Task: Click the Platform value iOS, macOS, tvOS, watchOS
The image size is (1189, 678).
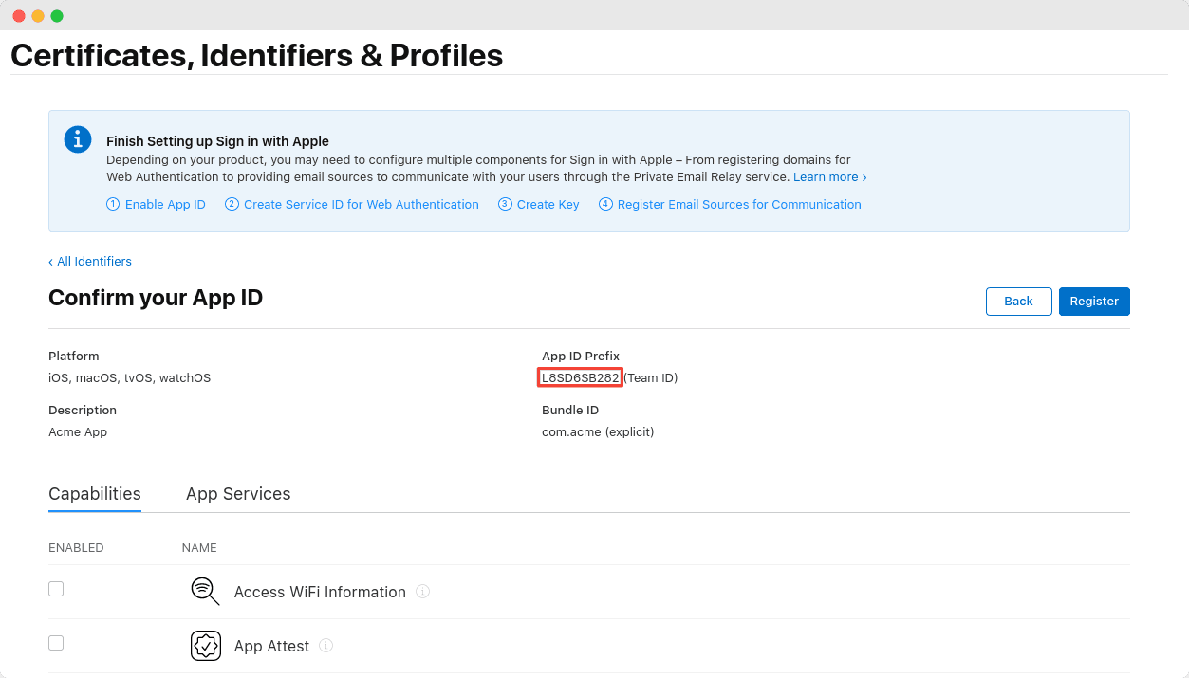Action: (x=129, y=378)
